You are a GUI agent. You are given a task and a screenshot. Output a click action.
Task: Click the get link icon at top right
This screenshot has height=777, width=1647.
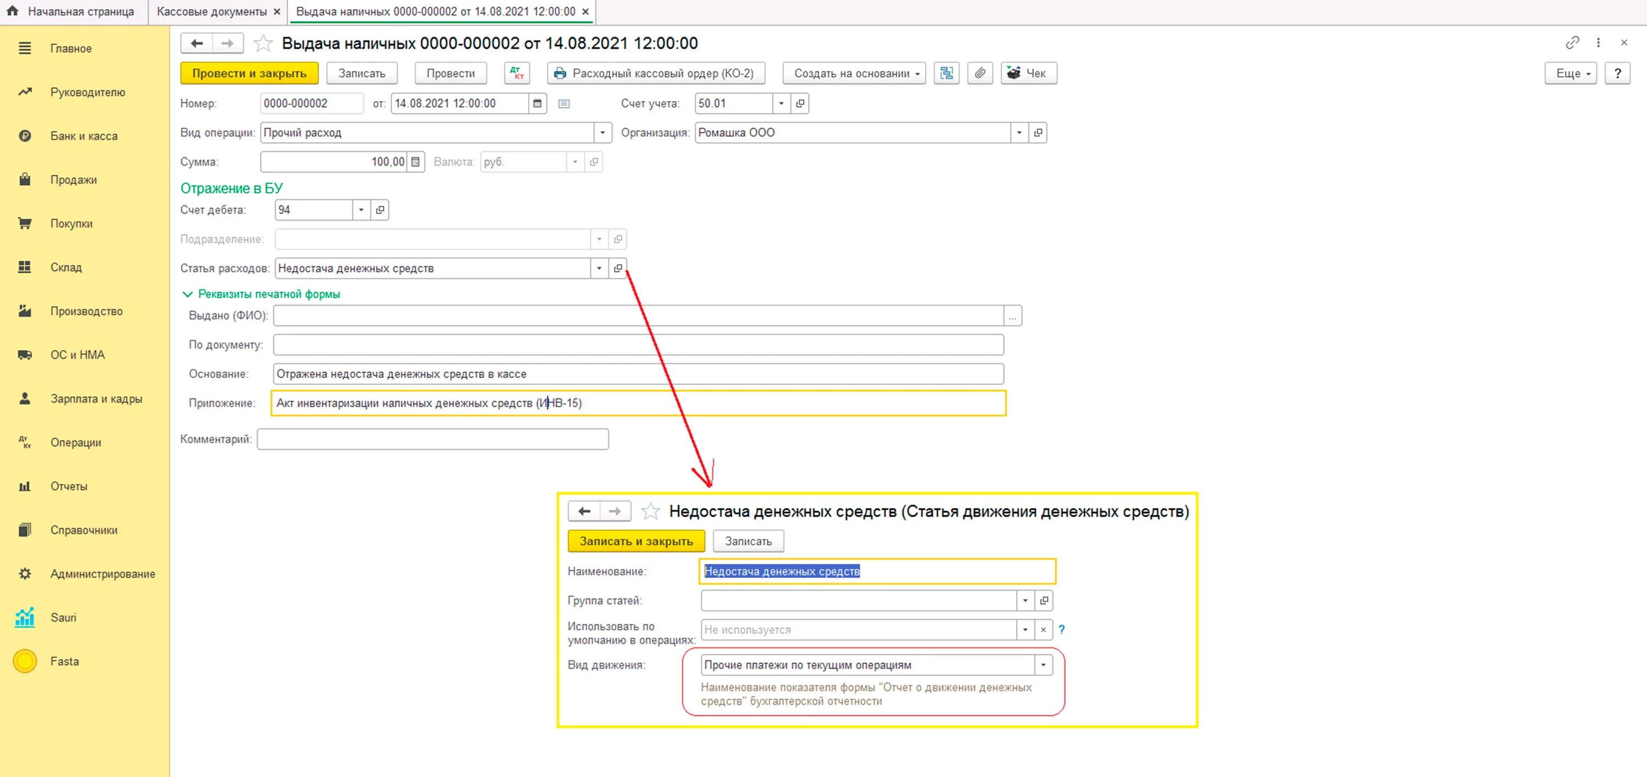coord(1572,43)
